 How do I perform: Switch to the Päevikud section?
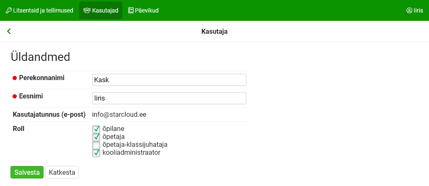click(x=147, y=10)
